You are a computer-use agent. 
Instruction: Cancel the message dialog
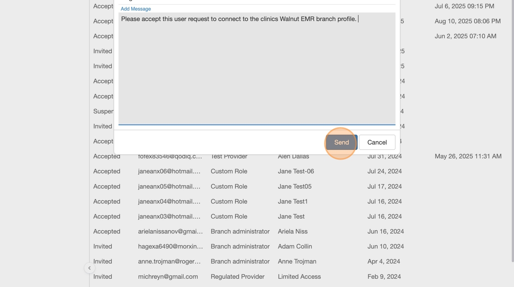377,142
